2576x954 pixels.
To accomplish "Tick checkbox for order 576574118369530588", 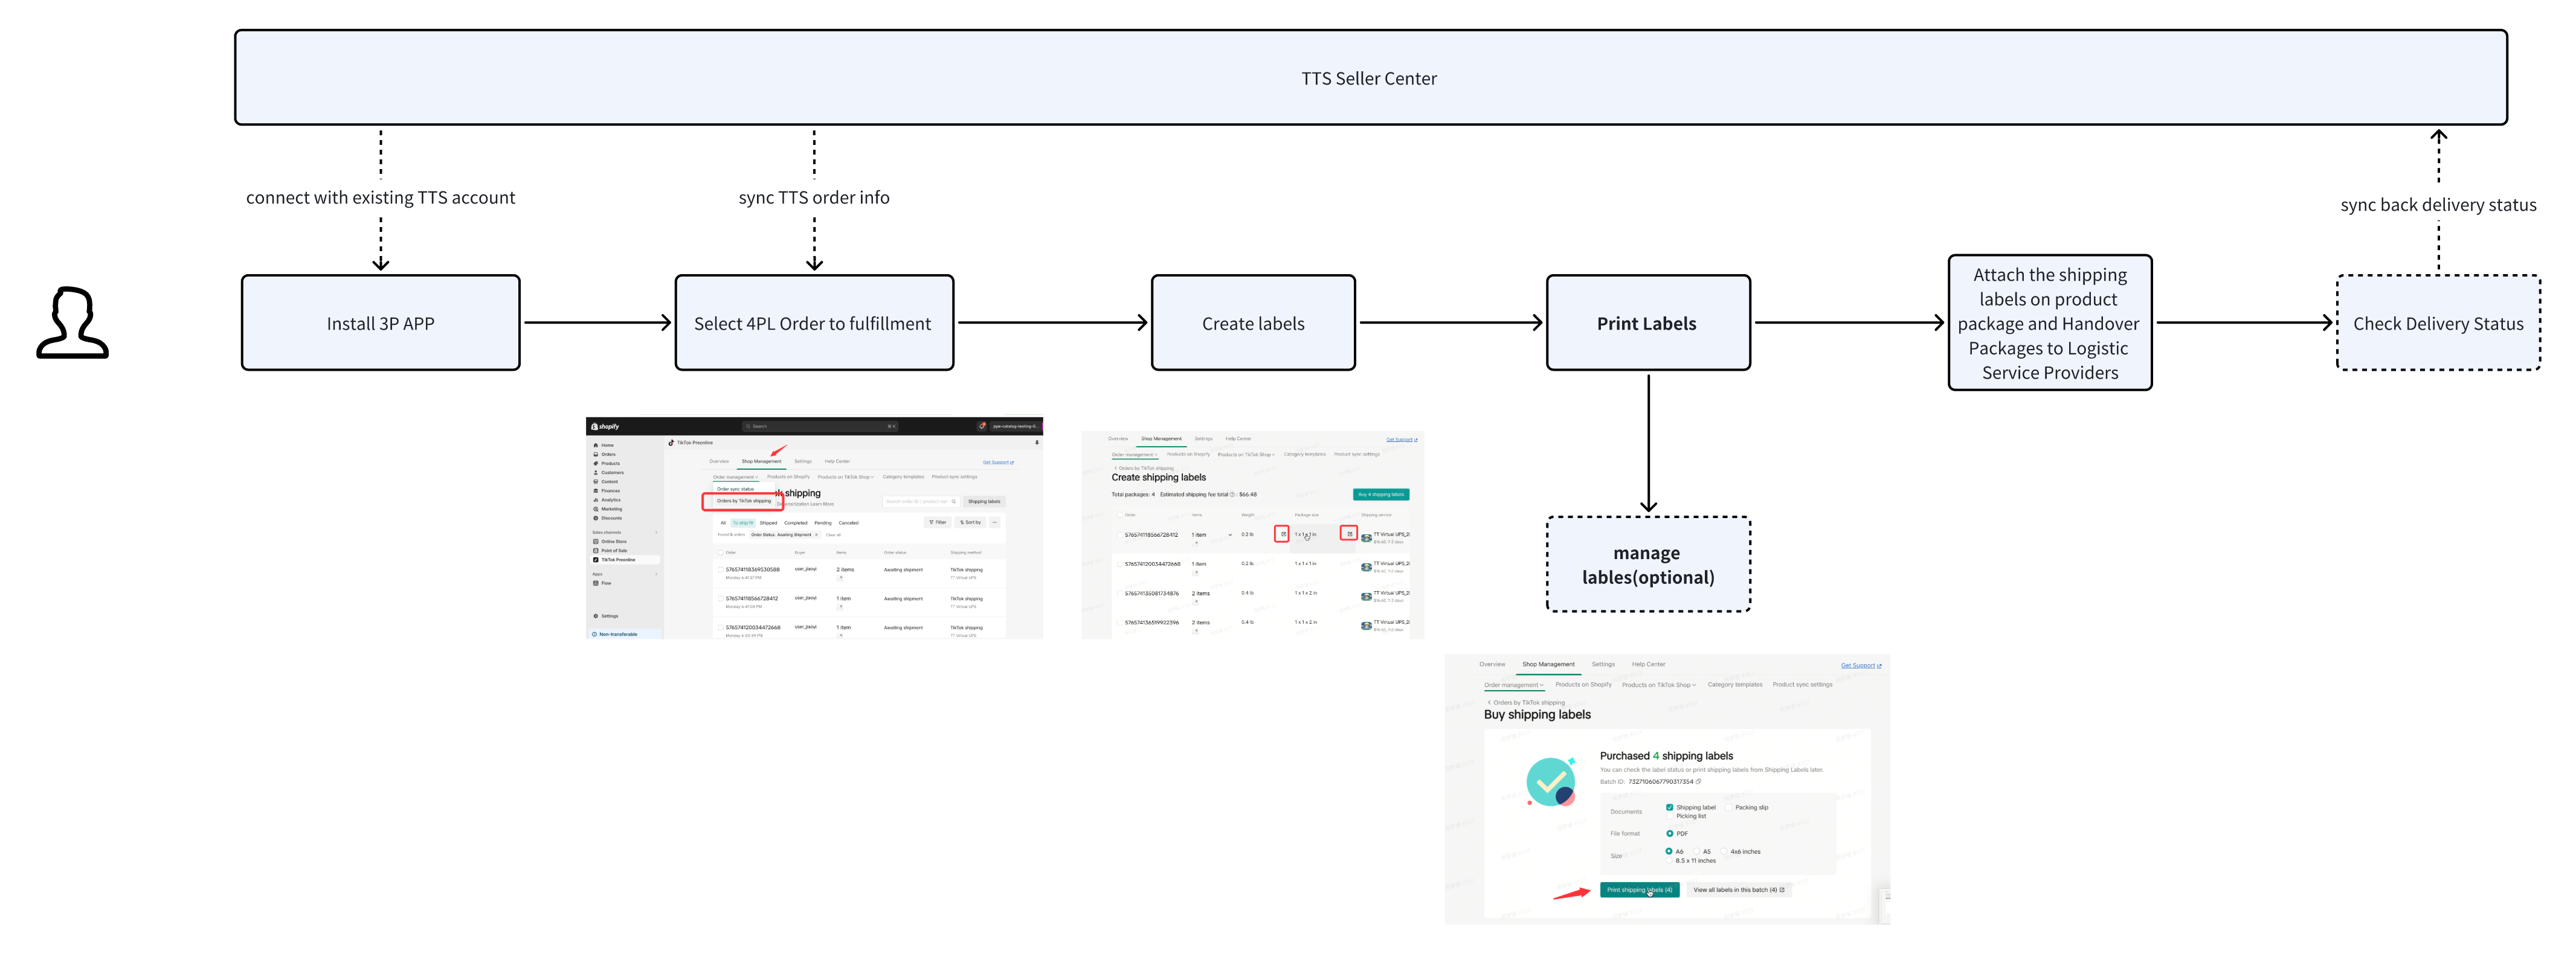I will [720, 571].
